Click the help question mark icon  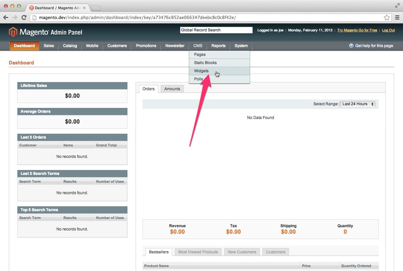[x=351, y=46]
